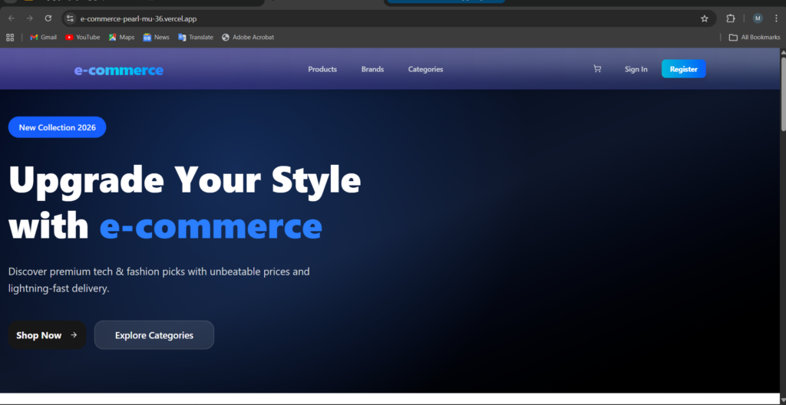Click the Shop Now button
This screenshot has height=405, width=786.
[47, 335]
